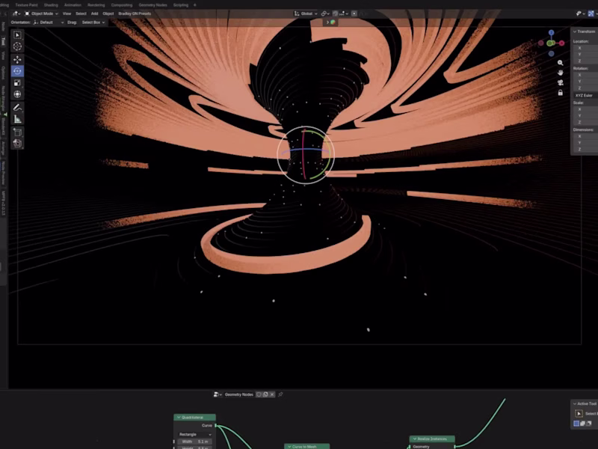The width and height of the screenshot is (598, 449).
Task: Select the Select Box tool
Action: tap(17, 34)
